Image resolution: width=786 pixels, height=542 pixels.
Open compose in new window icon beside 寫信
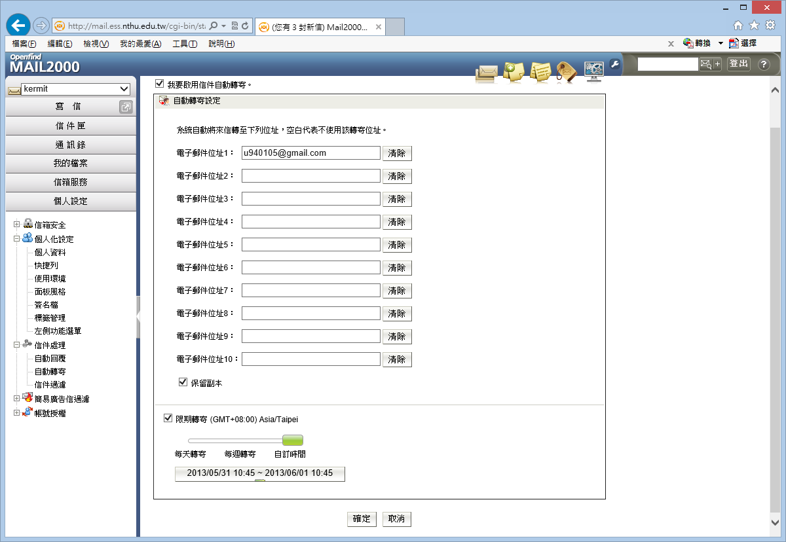coord(126,107)
